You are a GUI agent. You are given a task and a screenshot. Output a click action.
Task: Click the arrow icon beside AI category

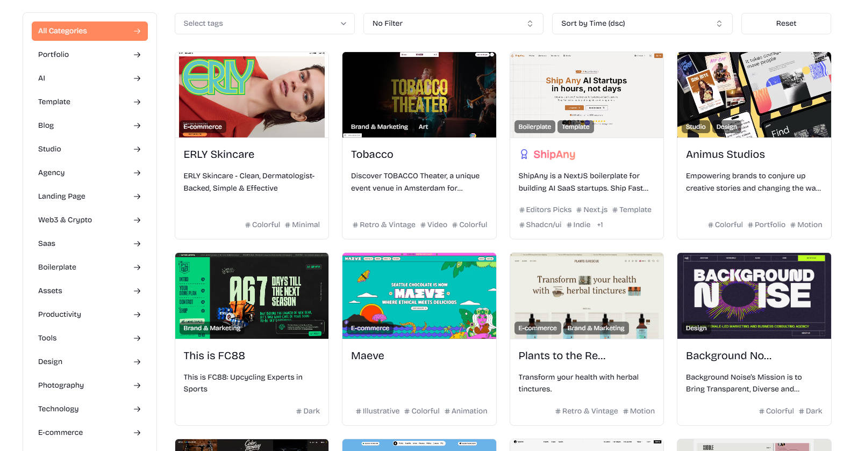[137, 78]
